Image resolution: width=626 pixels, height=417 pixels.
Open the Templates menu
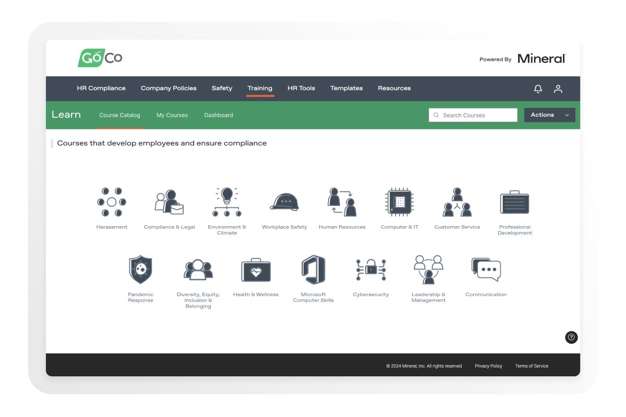pos(346,88)
